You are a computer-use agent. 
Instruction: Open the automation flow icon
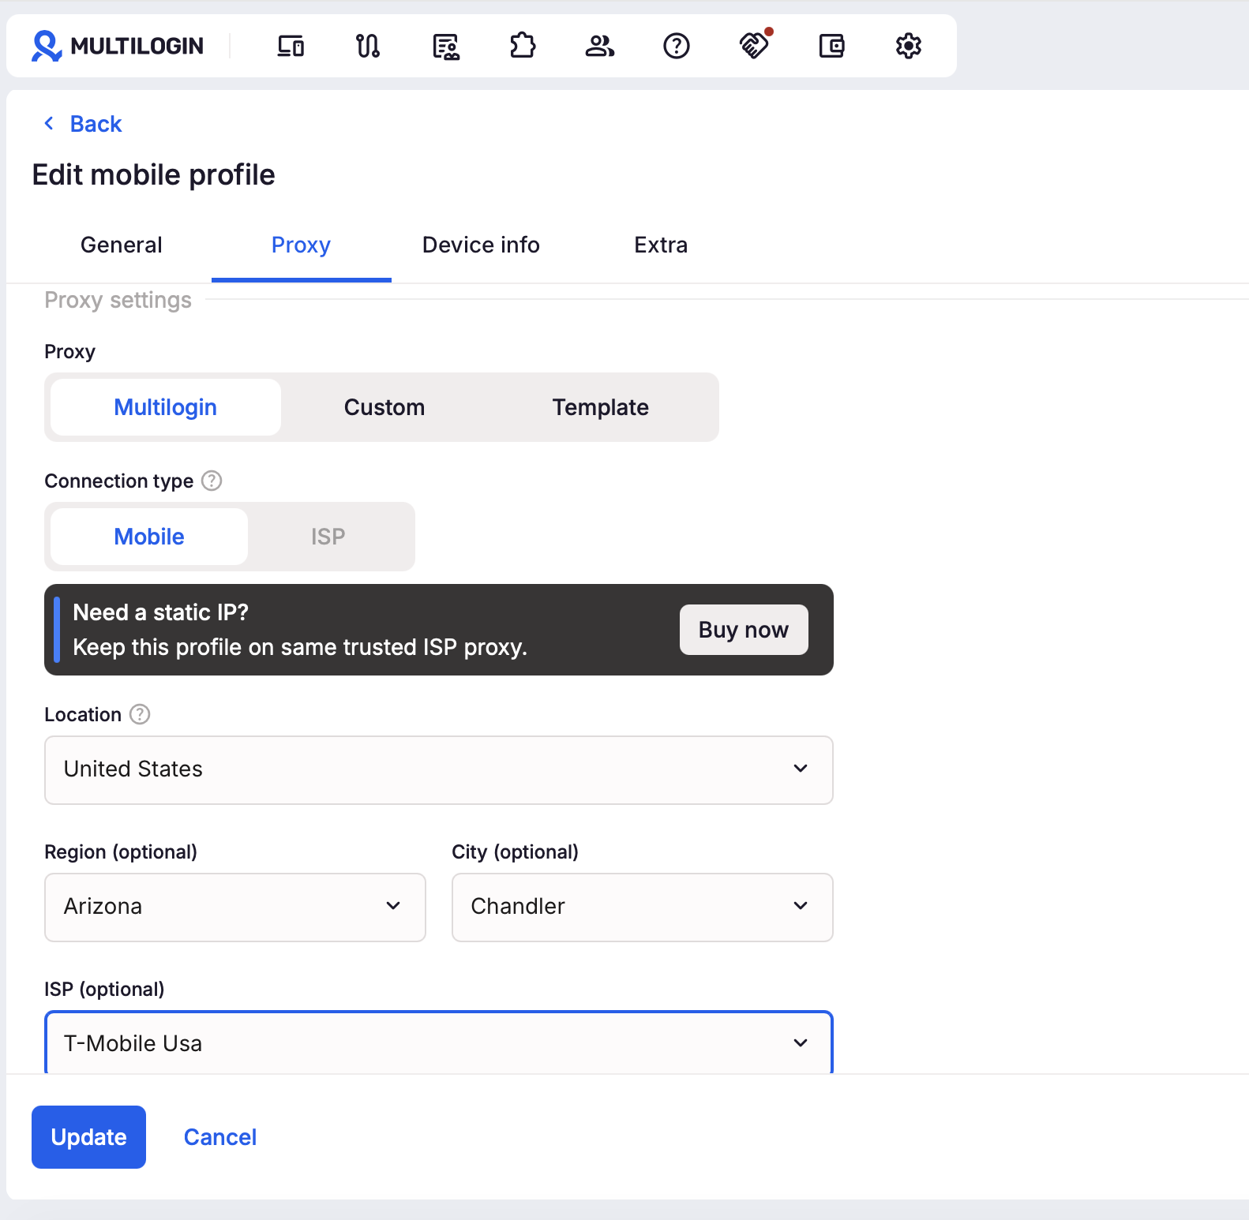click(368, 46)
